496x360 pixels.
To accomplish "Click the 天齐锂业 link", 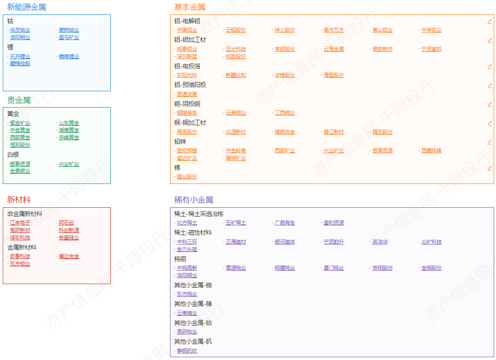I will tap(20, 56).
